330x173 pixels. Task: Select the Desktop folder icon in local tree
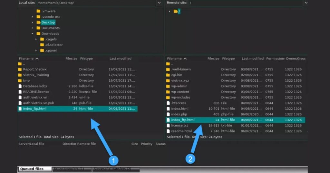38,22
